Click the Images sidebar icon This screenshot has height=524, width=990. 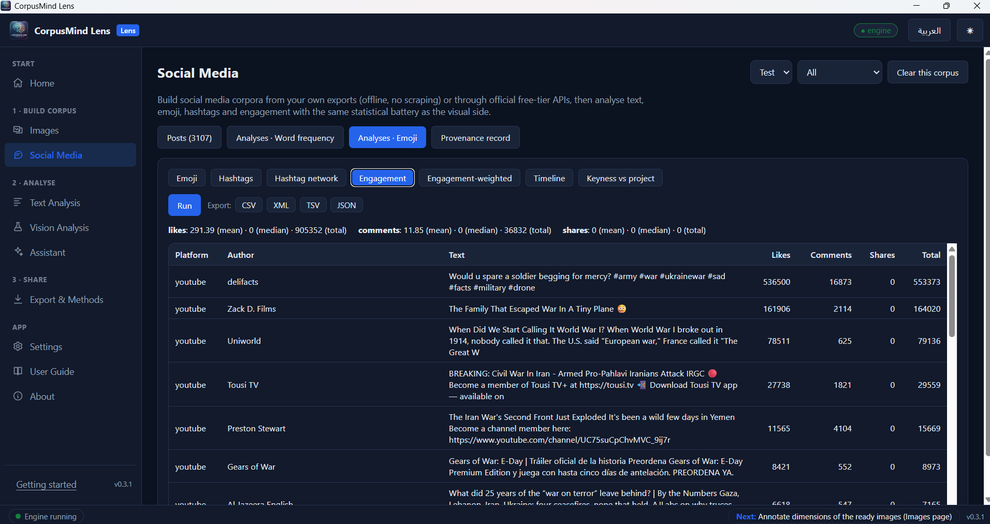point(18,130)
